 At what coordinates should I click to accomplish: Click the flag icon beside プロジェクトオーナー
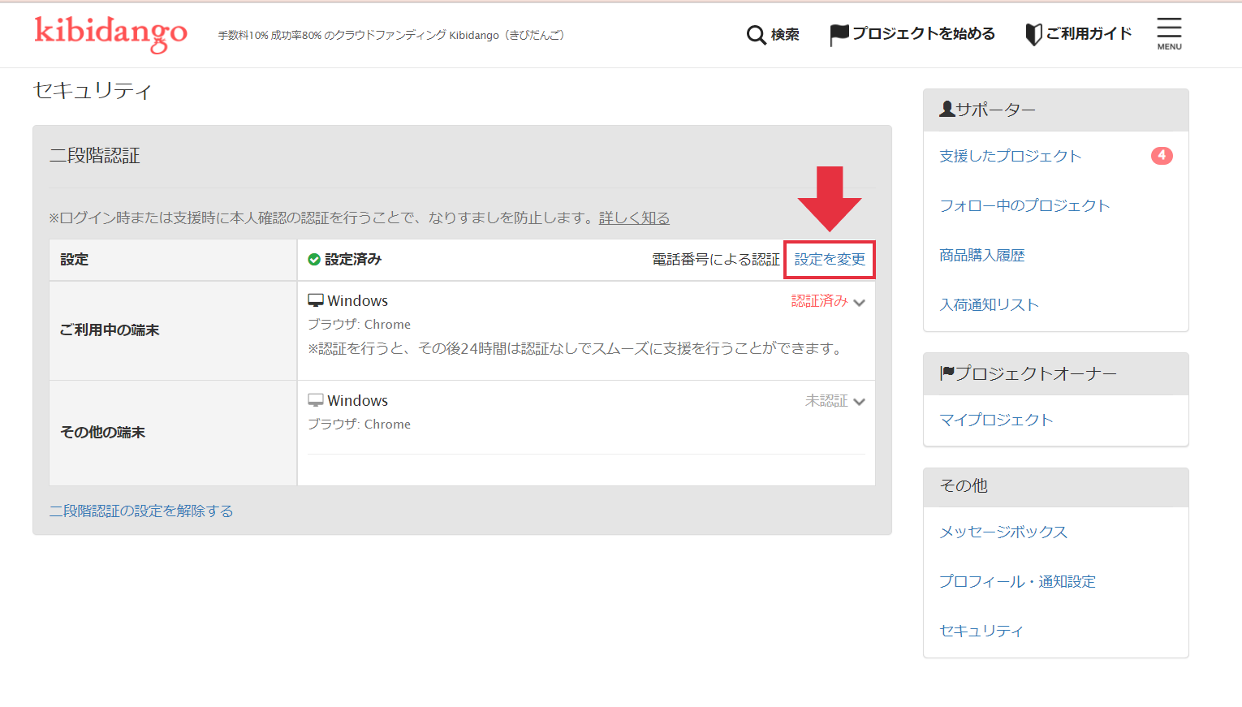click(x=947, y=373)
